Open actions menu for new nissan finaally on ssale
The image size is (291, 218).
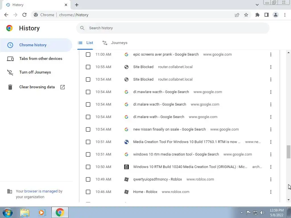coord(271,129)
